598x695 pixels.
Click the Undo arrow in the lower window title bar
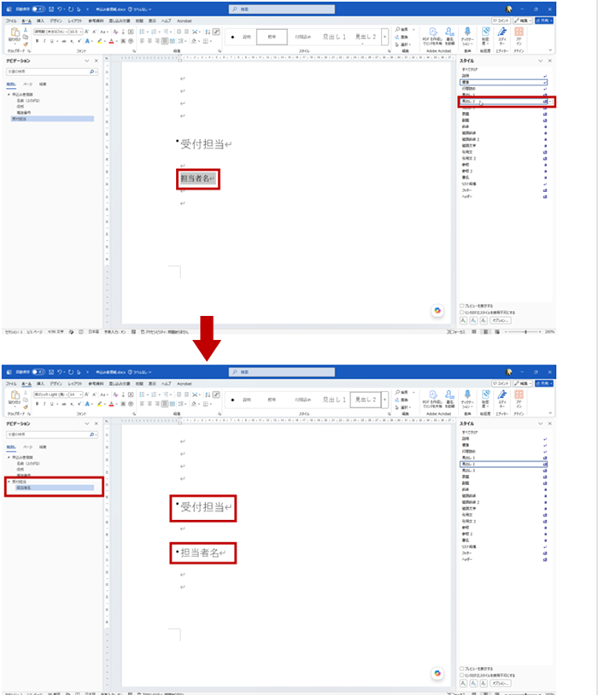click(60, 372)
